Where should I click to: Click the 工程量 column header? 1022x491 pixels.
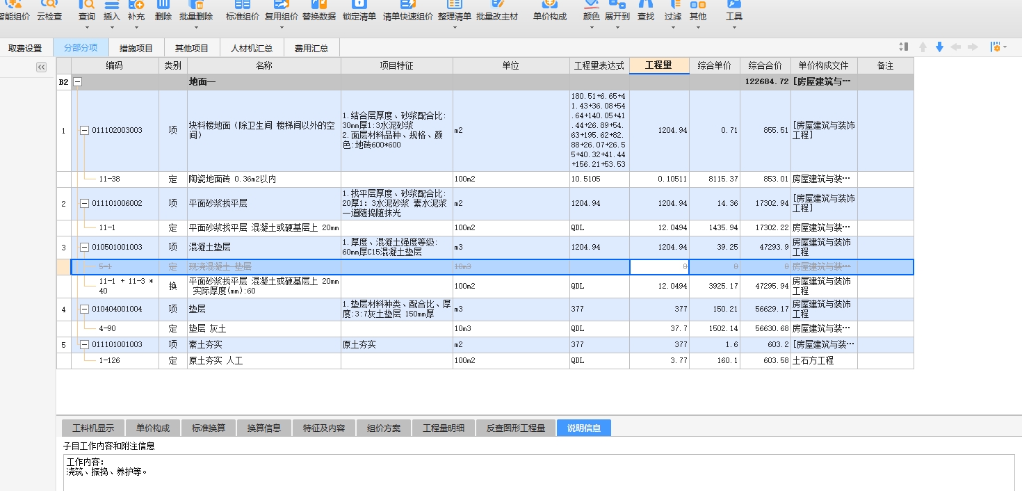[x=659, y=65]
